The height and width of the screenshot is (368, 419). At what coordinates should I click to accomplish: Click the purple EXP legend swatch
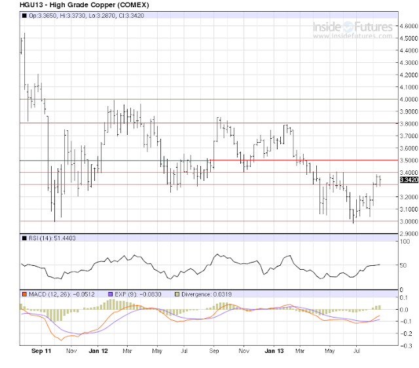(x=111, y=294)
